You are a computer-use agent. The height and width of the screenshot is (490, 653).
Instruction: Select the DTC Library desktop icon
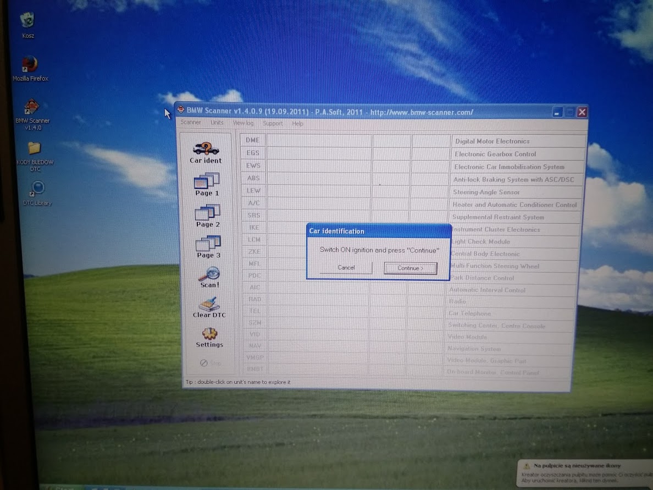[x=37, y=189]
